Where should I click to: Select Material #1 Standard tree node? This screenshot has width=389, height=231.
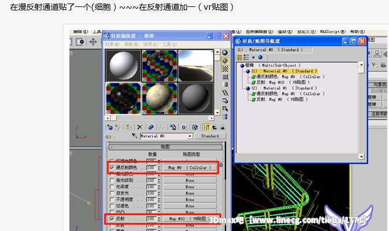(284, 88)
